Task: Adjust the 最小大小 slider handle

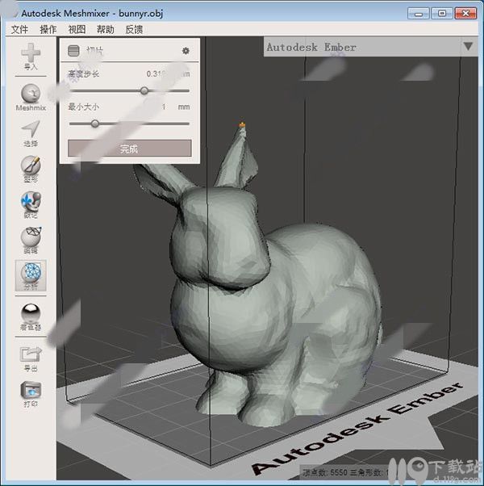Action: point(95,124)
